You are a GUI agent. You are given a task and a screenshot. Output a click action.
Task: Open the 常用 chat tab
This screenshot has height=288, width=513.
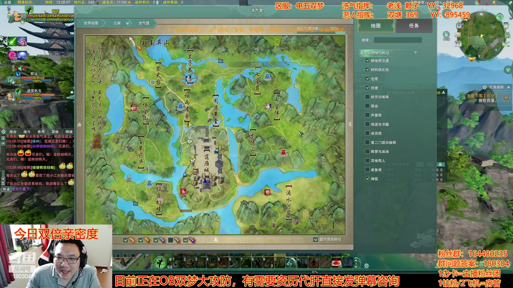pos(41,132)
